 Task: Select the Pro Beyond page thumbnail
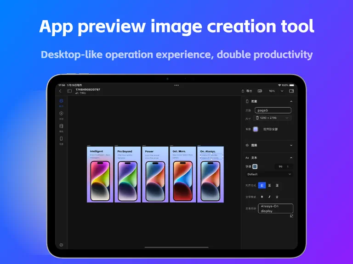128,175
